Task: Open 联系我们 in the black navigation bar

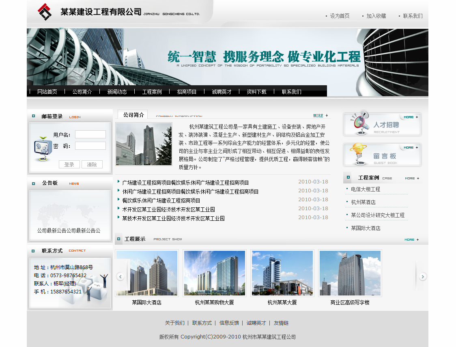Action: pyautogui.click(x=291, y=92)
